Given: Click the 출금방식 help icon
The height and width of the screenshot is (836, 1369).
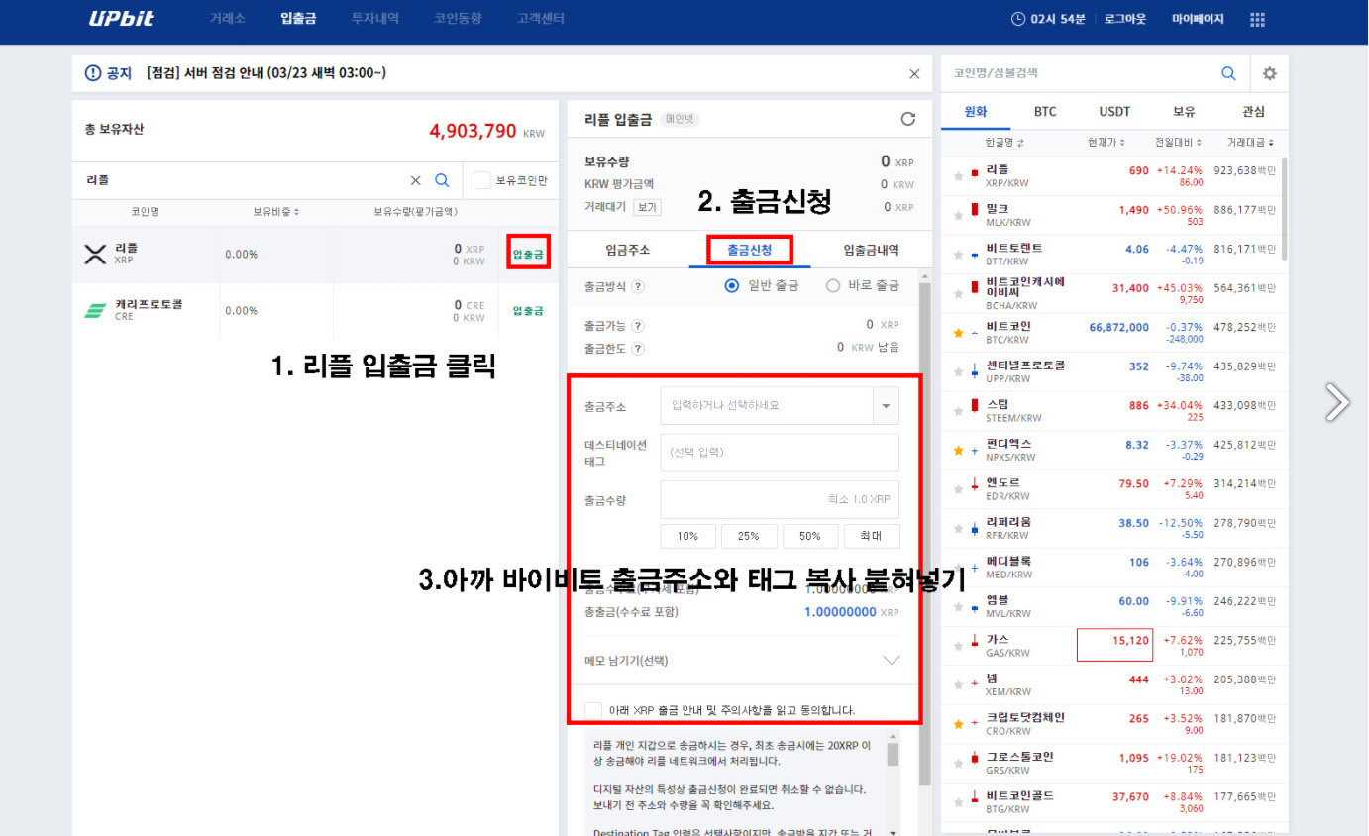Looking at the screenshot, I should click(638, 286).
